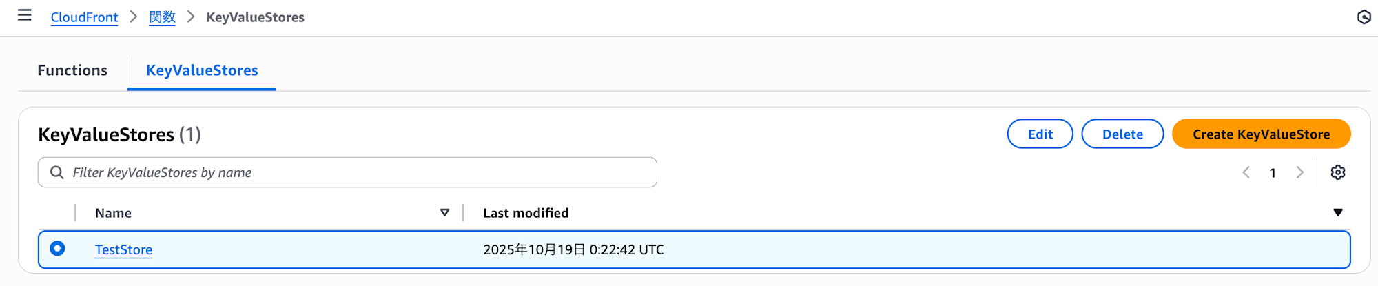
Task: Sort by Name column arrow
Action: pos(444,213)
